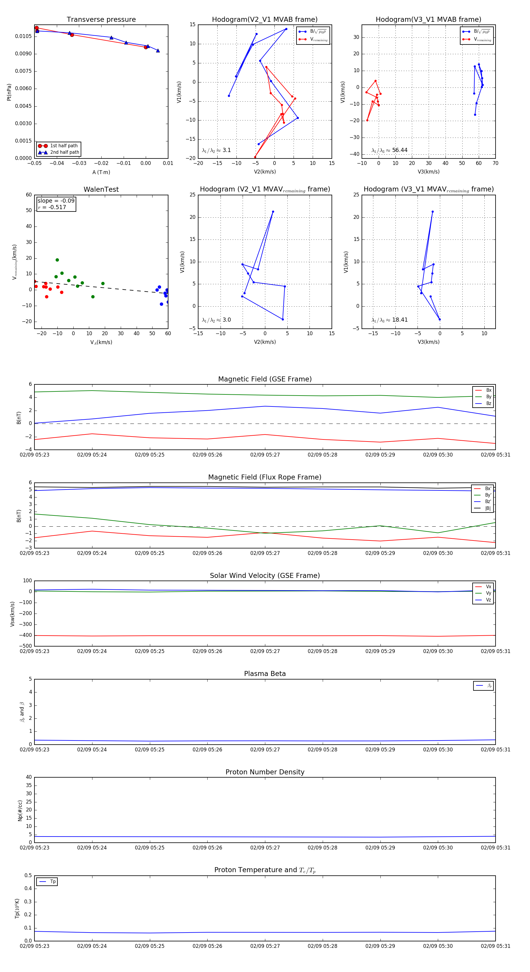Select B/√μ0ρ legend entry in V3_V1 MVAB hodogram
Viewport: 530px width, 972px height.
[476, 32]
